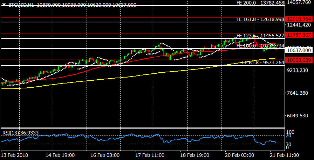Select the red 10003.639 price level tag
Screen dimensions: 314x160
pos(299,60)
